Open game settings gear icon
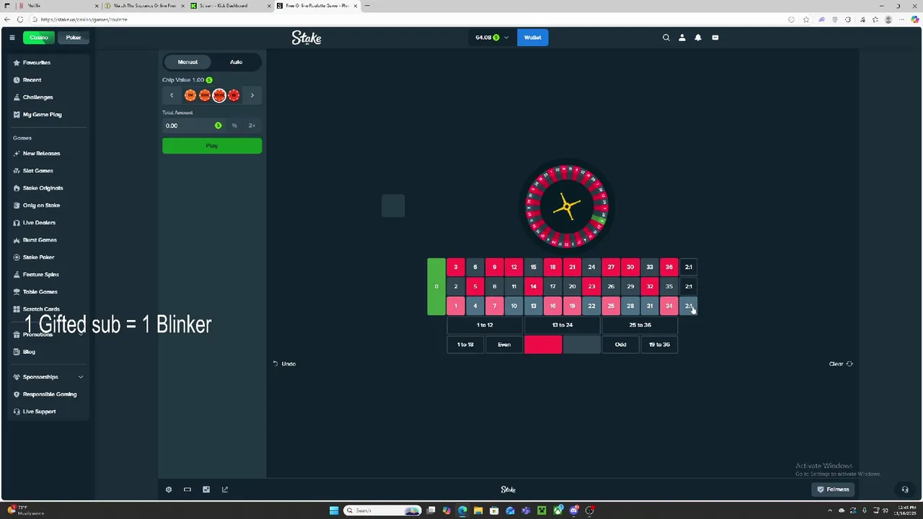This screenshot has height=519, width=923. click(169, 489)
